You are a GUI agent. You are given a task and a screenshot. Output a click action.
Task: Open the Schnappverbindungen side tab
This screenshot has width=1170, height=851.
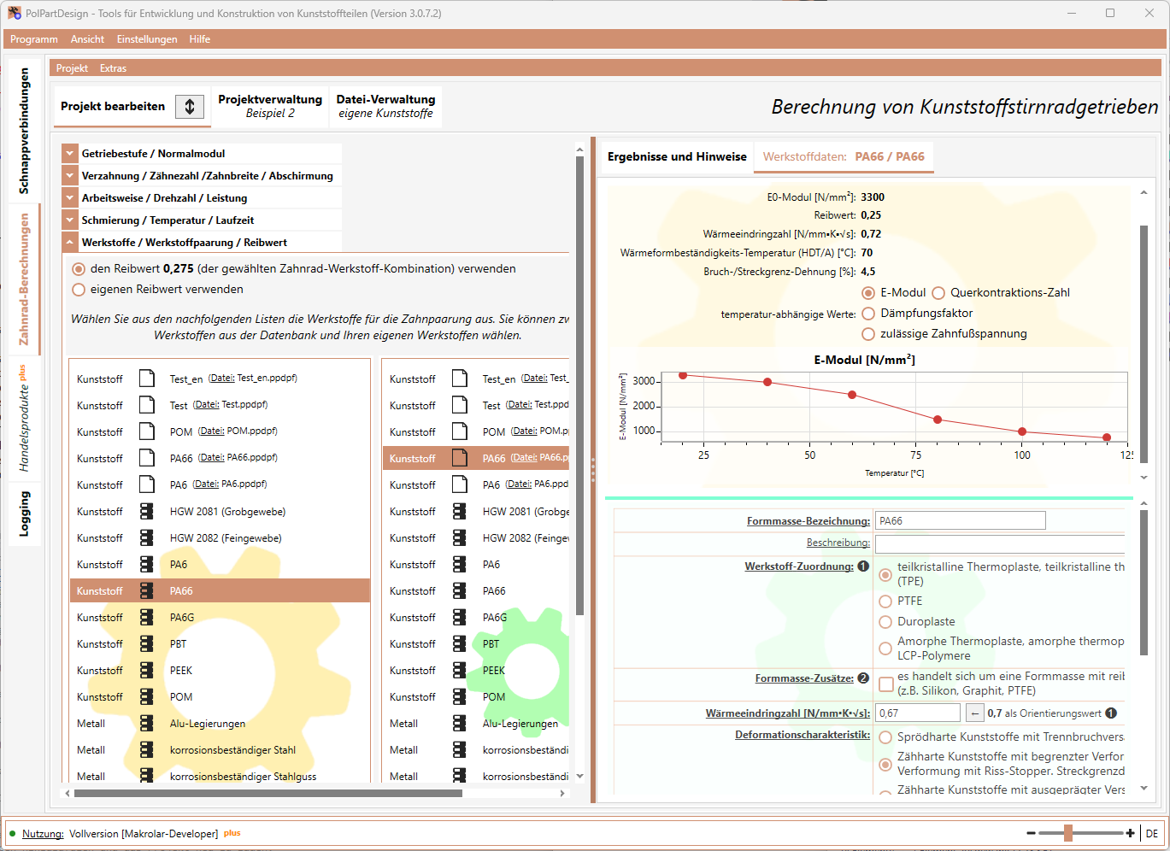24,131
